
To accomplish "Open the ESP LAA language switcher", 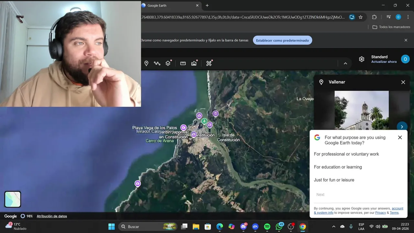I will tap(361, 227).
